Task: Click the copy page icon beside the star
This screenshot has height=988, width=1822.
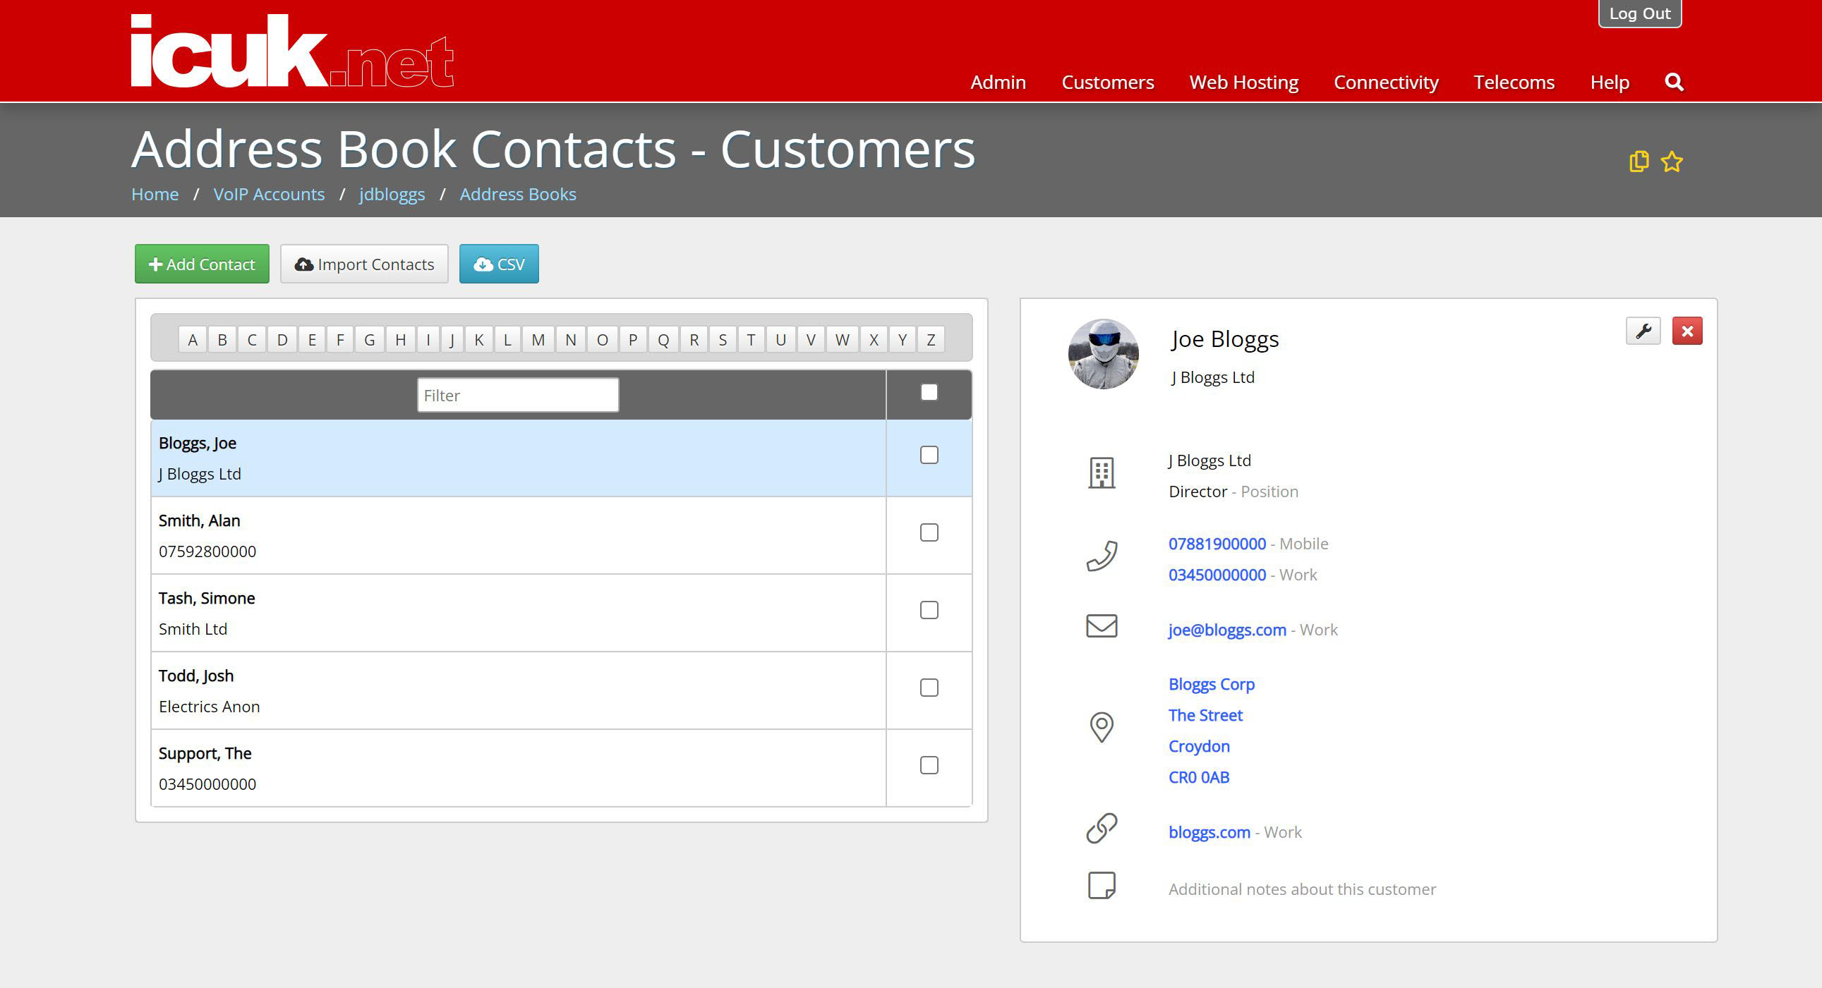Action: click(1639, 161)
